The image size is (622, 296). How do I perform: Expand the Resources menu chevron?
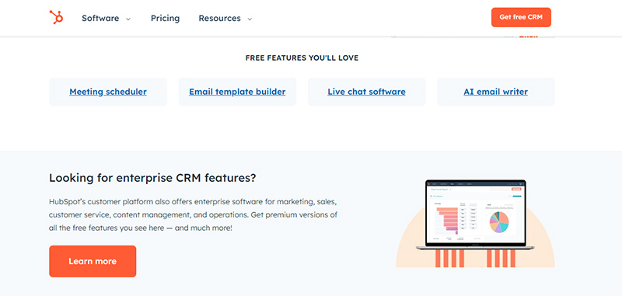pyautogui.click(x=250, y=19)
